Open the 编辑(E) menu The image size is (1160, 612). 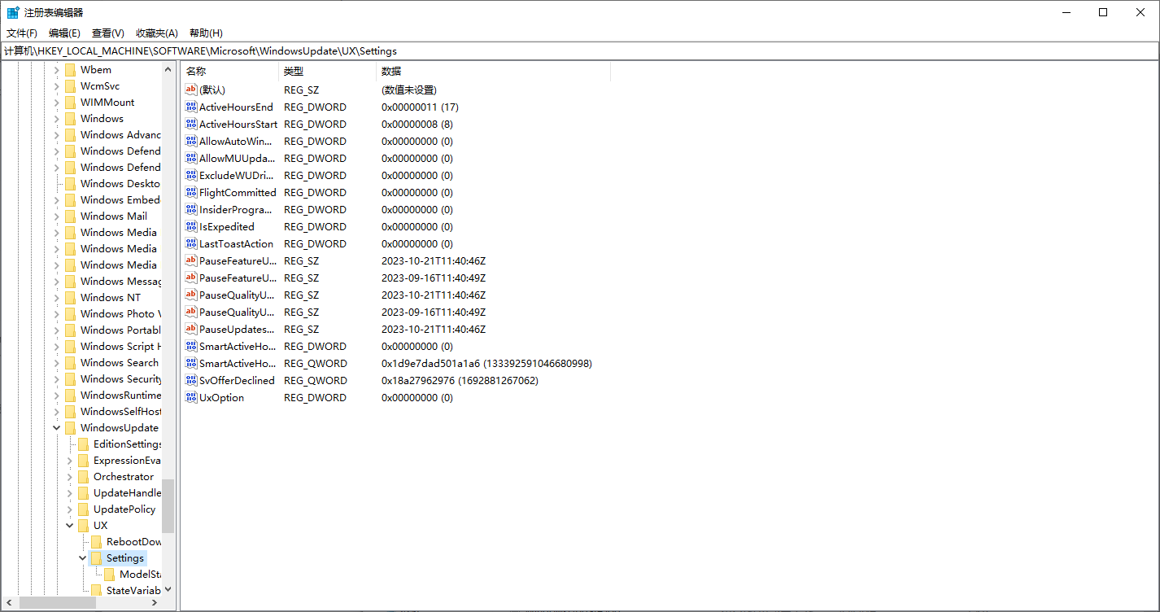pyautogui.click(x=64, y=33)
